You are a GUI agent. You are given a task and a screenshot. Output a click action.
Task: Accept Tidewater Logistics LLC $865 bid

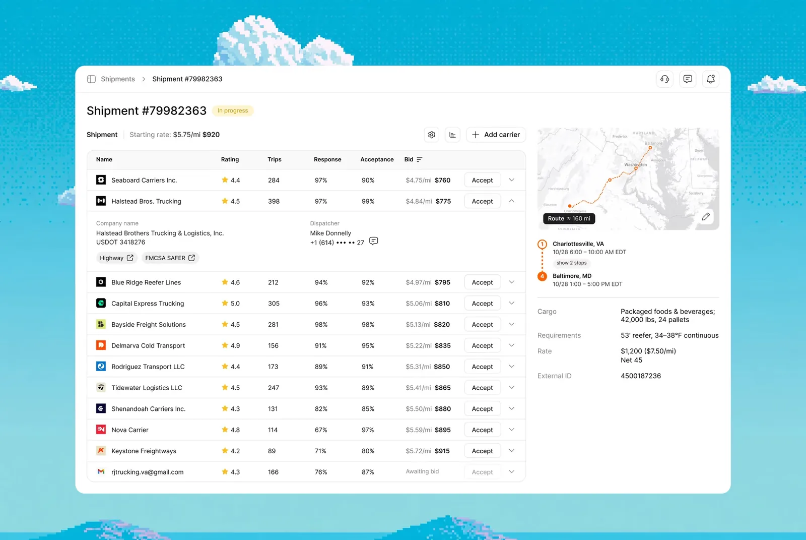(x=482, y=388)
